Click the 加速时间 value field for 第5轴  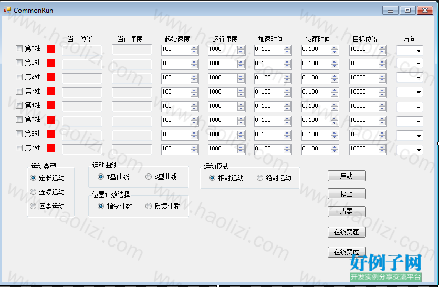click(x=269, y=120)
